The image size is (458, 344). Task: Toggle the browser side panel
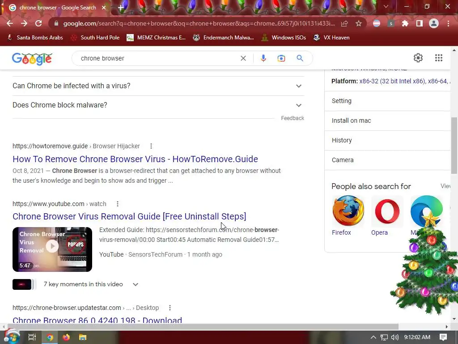coord(420,23)
